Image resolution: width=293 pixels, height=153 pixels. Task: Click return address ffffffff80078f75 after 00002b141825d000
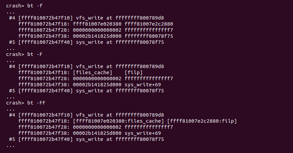click(x=149, y=36)
